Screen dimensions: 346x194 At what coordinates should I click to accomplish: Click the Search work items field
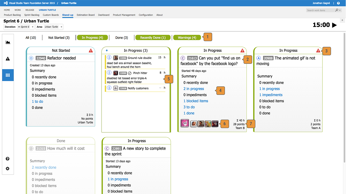point(320,10)
